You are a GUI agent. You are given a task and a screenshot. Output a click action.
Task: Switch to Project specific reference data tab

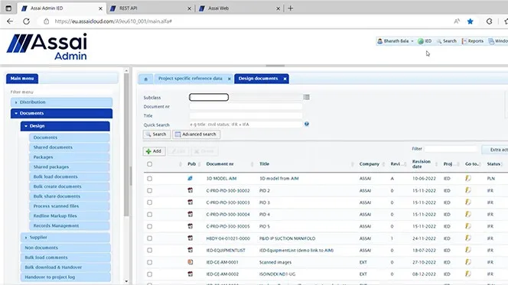pyautogui.click(x=190, y=79)
